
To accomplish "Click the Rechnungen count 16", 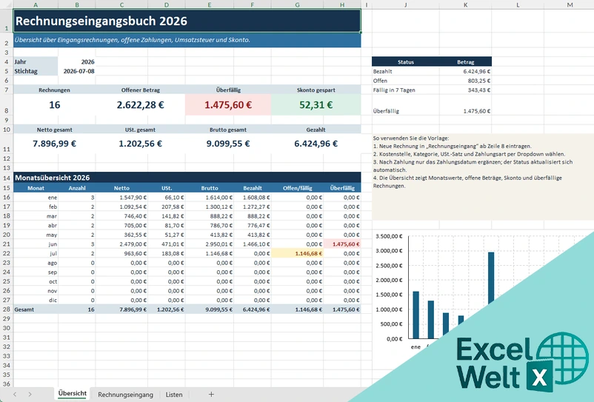I will pos(55,105).
